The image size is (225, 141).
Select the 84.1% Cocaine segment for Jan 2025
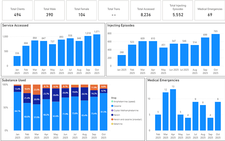[17, 111]
